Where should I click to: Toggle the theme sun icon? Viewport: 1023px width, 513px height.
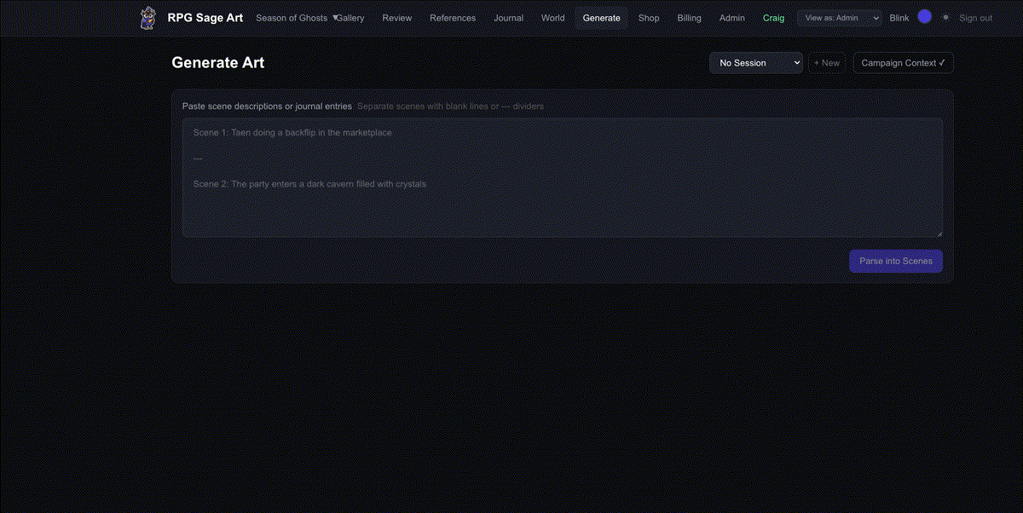point(945,17)
